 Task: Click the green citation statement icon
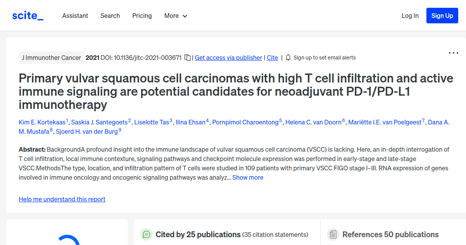coord(146,234)
